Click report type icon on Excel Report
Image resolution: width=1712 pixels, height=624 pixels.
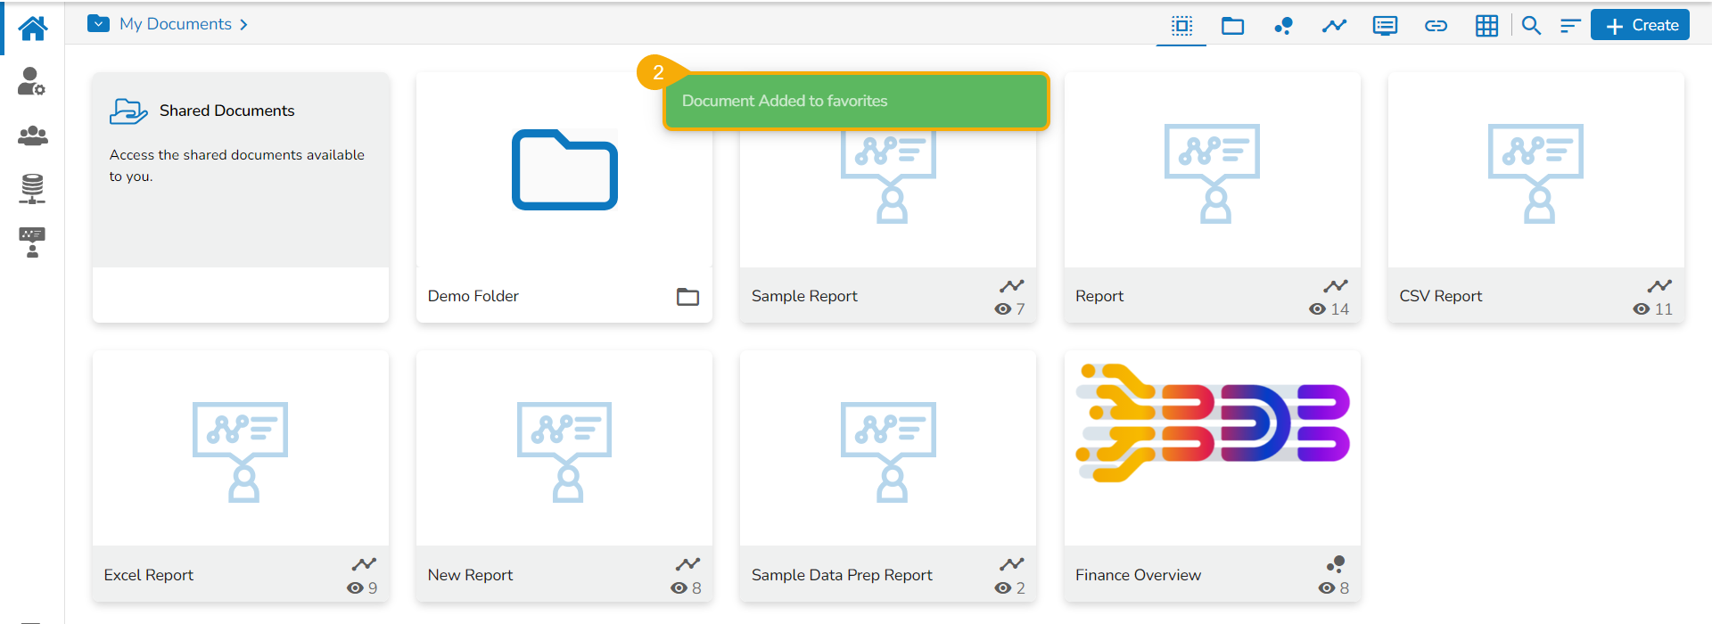pos(364,564)
